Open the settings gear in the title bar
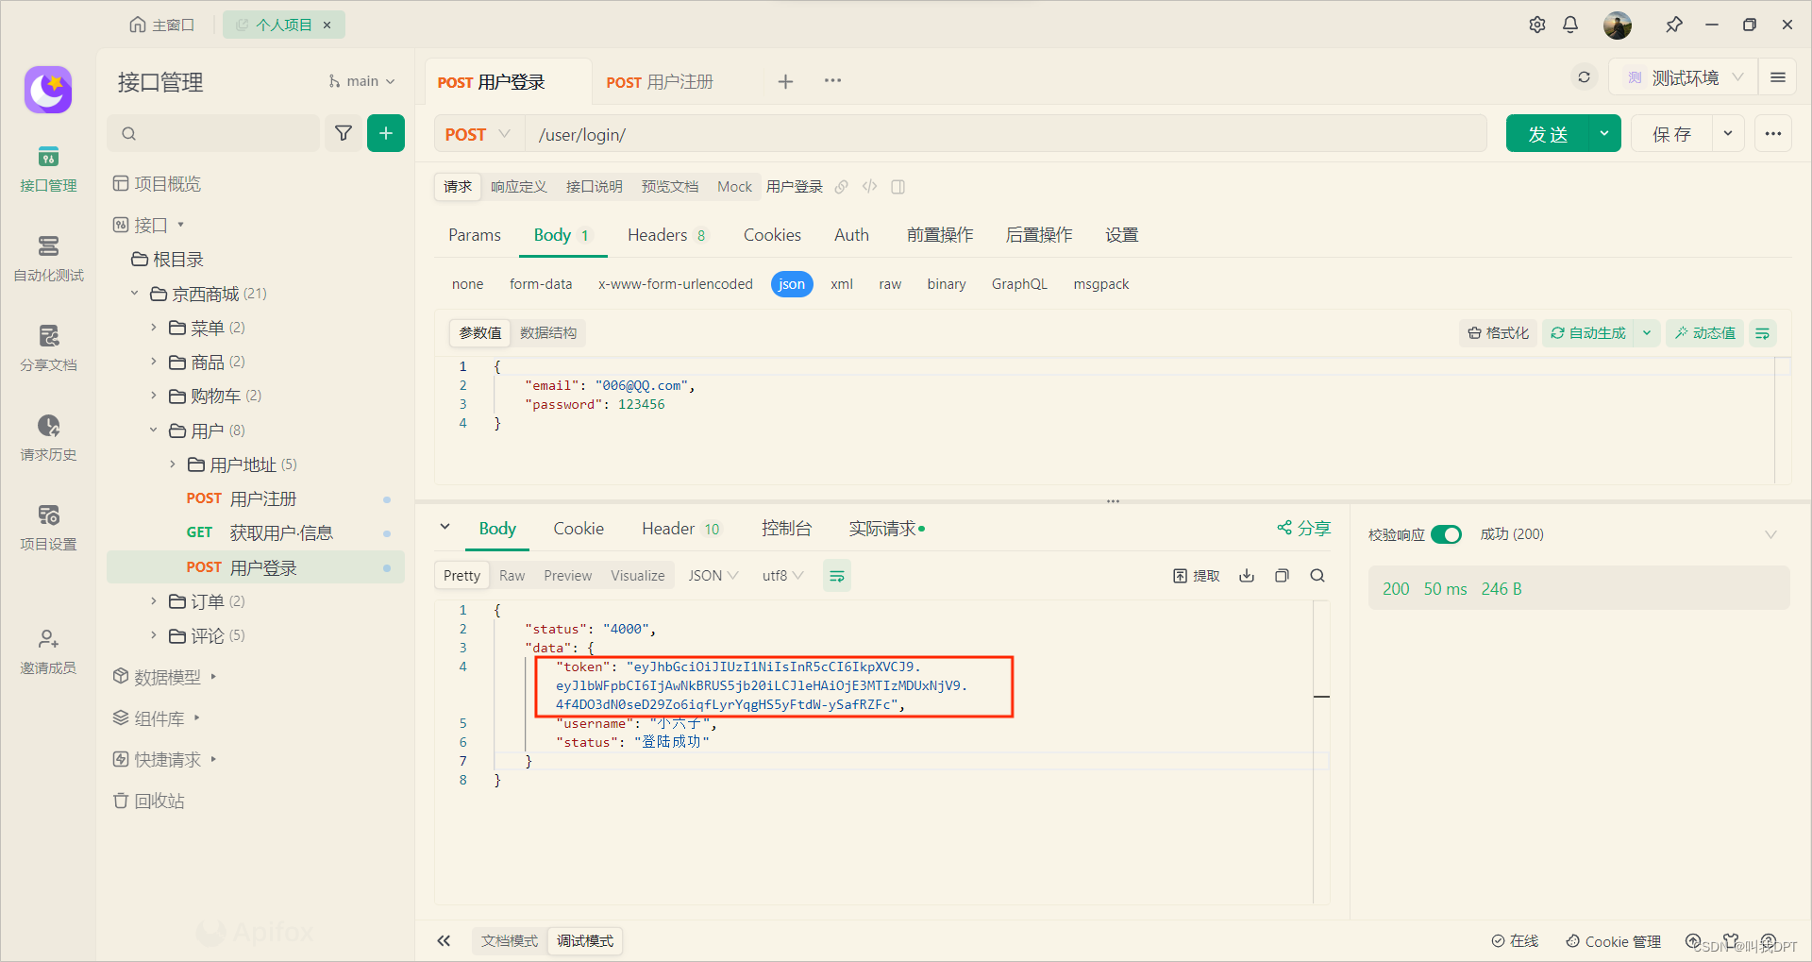1812x962 pixels. [x=1537, y=25]
